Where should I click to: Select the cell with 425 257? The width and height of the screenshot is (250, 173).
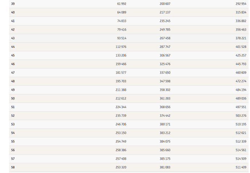tap(241, 55)
